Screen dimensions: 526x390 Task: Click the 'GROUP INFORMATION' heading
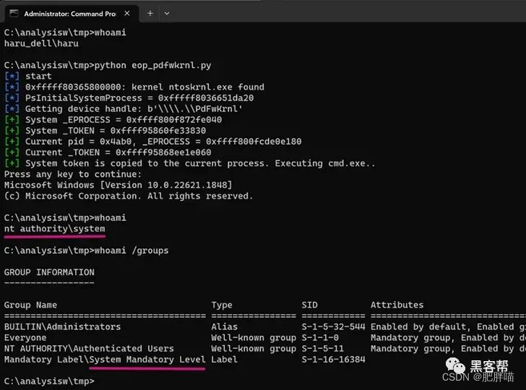[49, 272]
